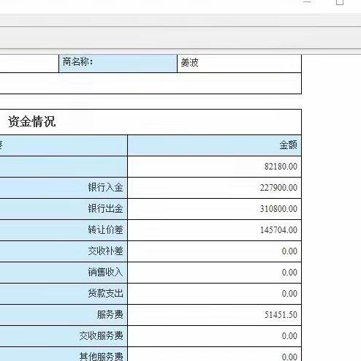Maximize the window using the square button
This screenshot has width=361, height=361.
tap(340, 2)
